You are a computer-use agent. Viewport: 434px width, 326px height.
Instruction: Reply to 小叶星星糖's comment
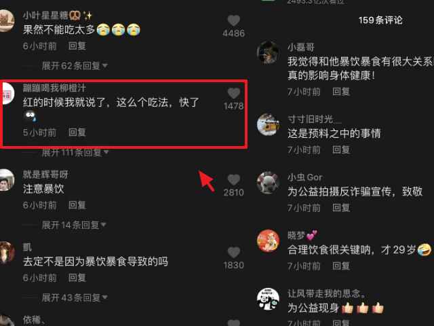coord(77,46)
